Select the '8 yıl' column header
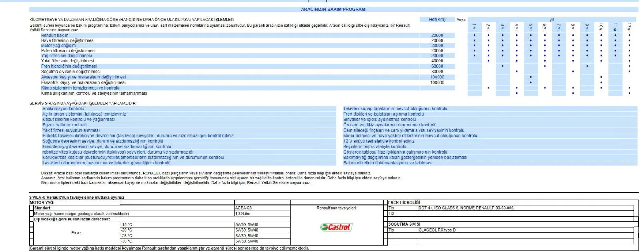The height and width of the screenshot is (252, 640). coord(573,27)
